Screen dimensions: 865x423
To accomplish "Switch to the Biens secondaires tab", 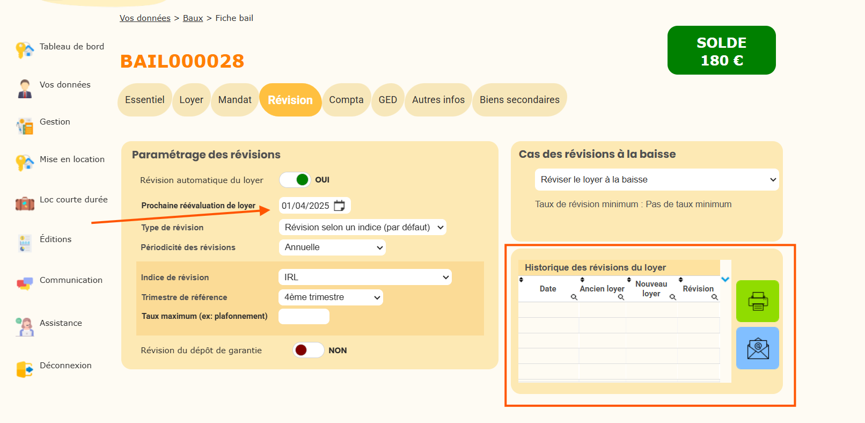I will [519, 100].
